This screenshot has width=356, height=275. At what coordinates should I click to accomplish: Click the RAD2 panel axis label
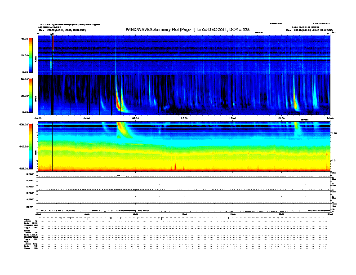[x=36, y=59]
